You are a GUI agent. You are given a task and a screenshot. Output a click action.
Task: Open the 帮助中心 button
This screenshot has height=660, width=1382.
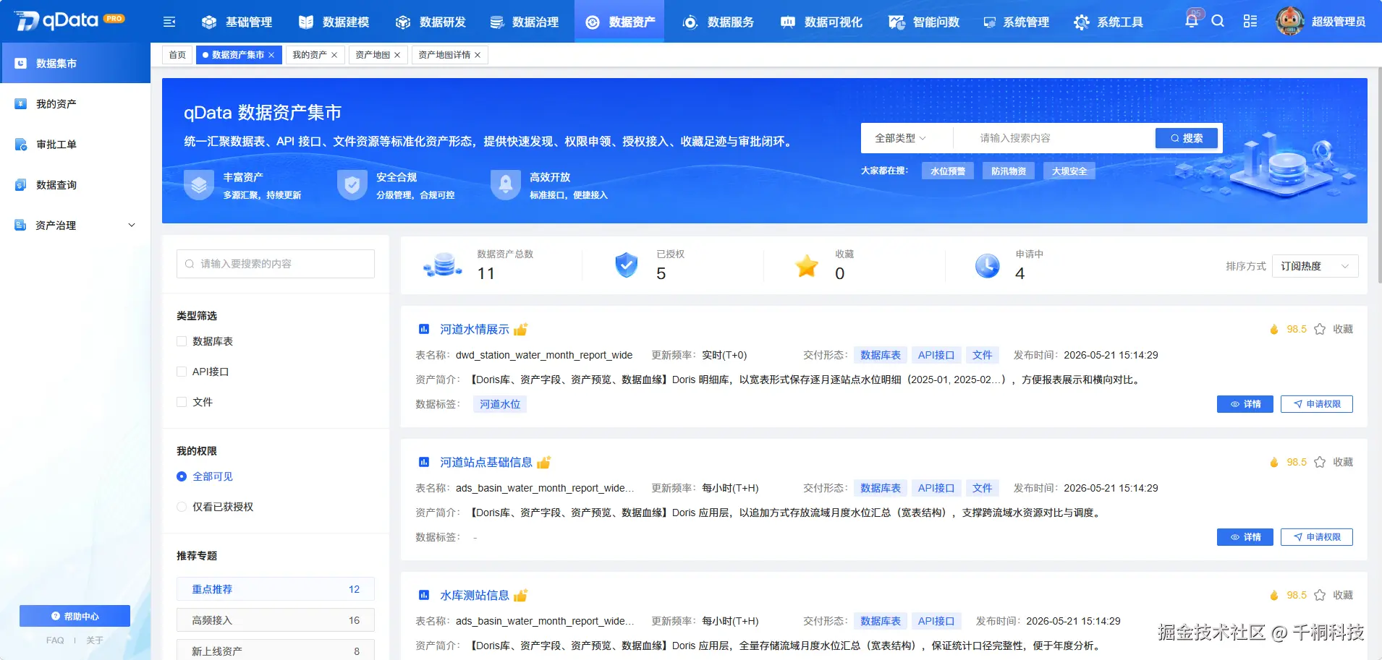pyautogui.click(x=75, y=616)
